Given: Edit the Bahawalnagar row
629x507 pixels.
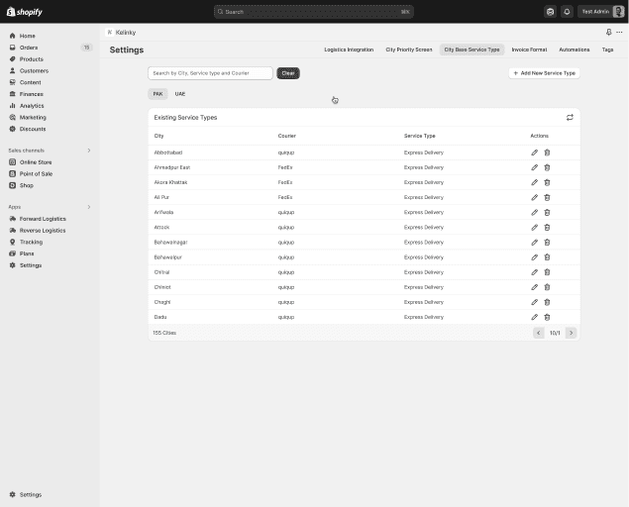Looking at the screenshot, I should pos(534,243).
